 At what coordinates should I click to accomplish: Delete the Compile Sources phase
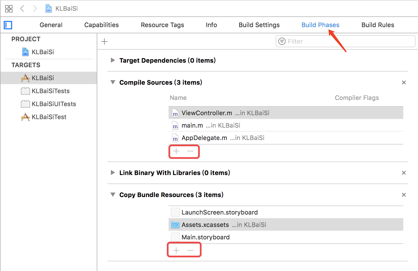pyautogui.click(x=404, y=82)
